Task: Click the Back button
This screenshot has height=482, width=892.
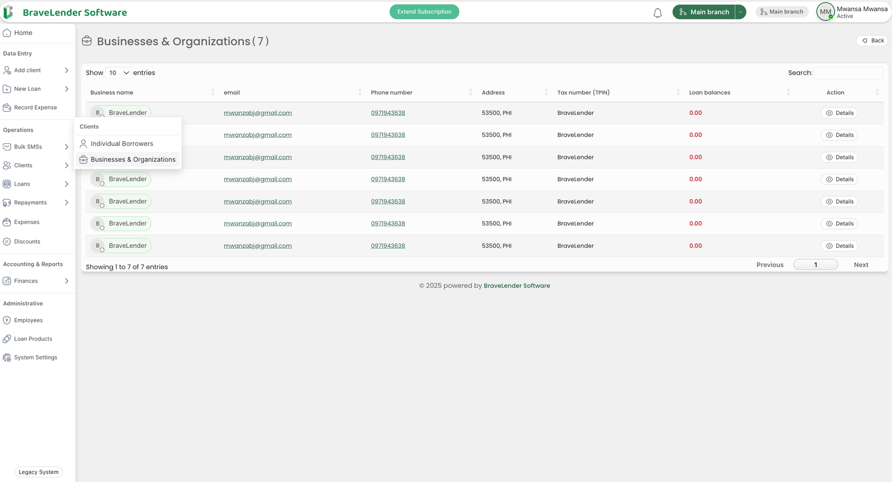Action: pos(872,41)
